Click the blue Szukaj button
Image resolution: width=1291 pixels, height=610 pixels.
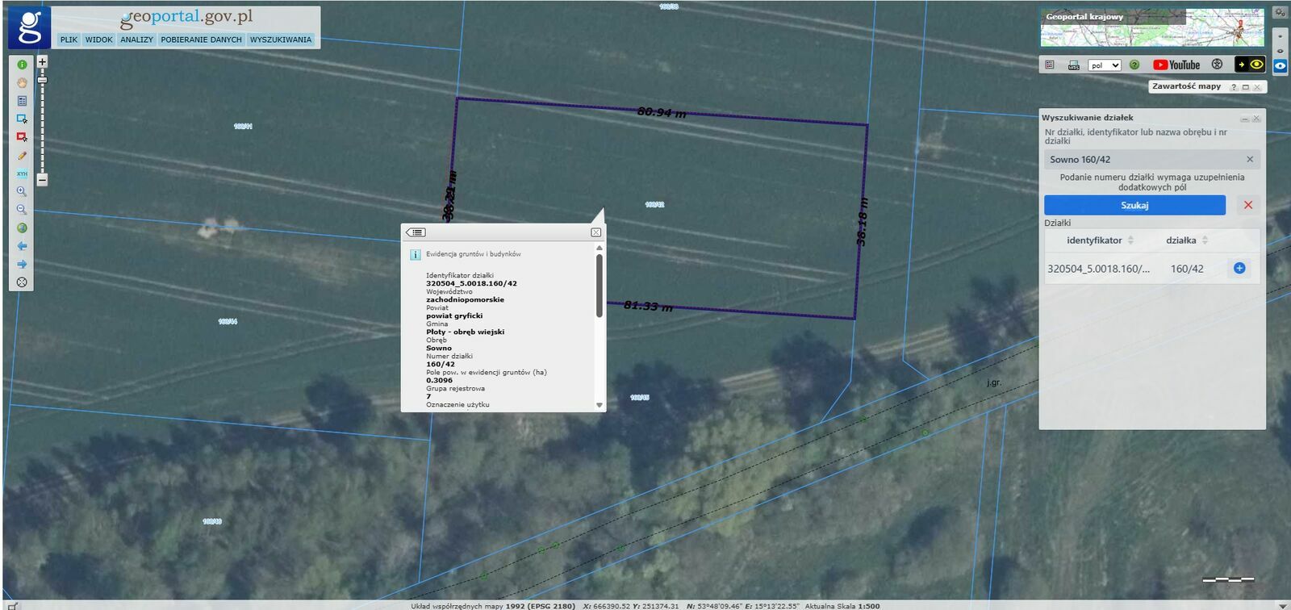pos(1134,205)
